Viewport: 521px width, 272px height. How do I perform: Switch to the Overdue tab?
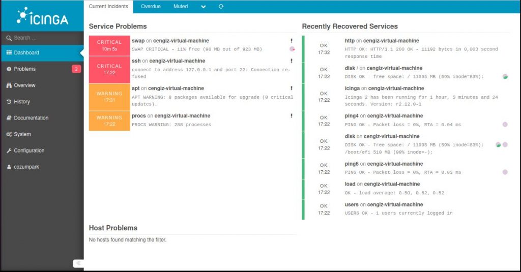point(151,6)
